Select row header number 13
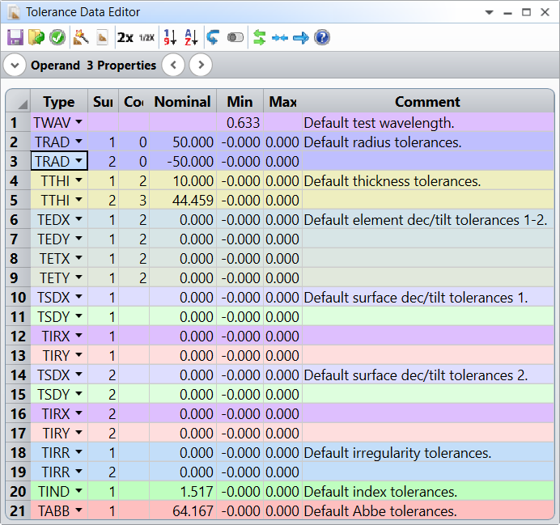Screen dimensions: 560x525 click(19, 355)
